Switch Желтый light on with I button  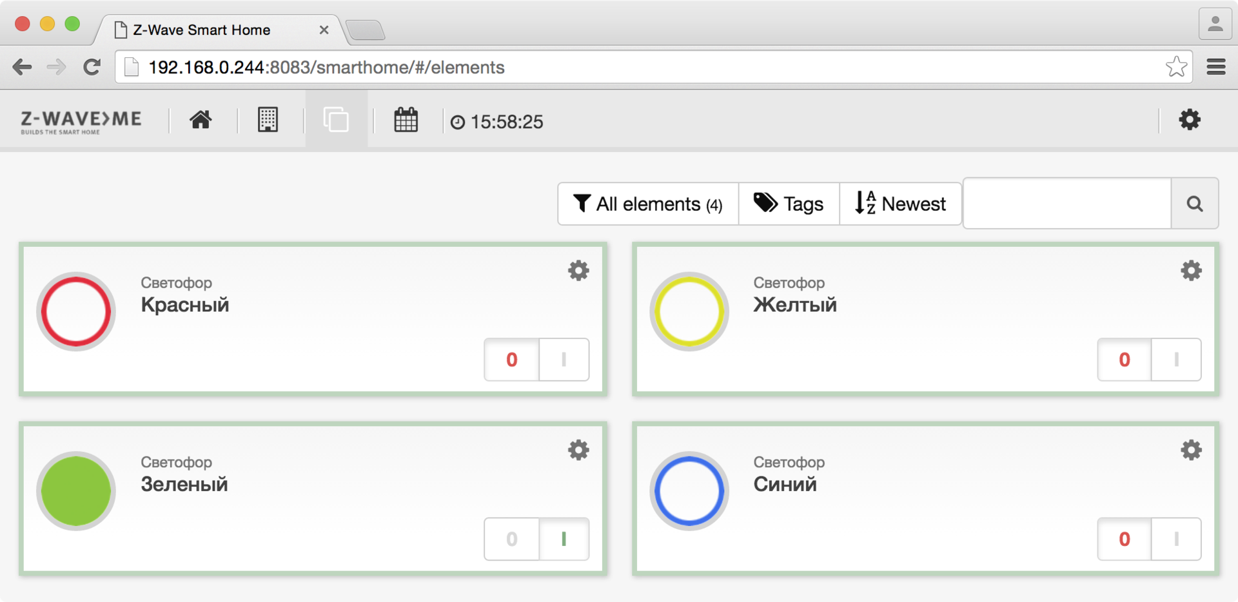coord(1176,360)
